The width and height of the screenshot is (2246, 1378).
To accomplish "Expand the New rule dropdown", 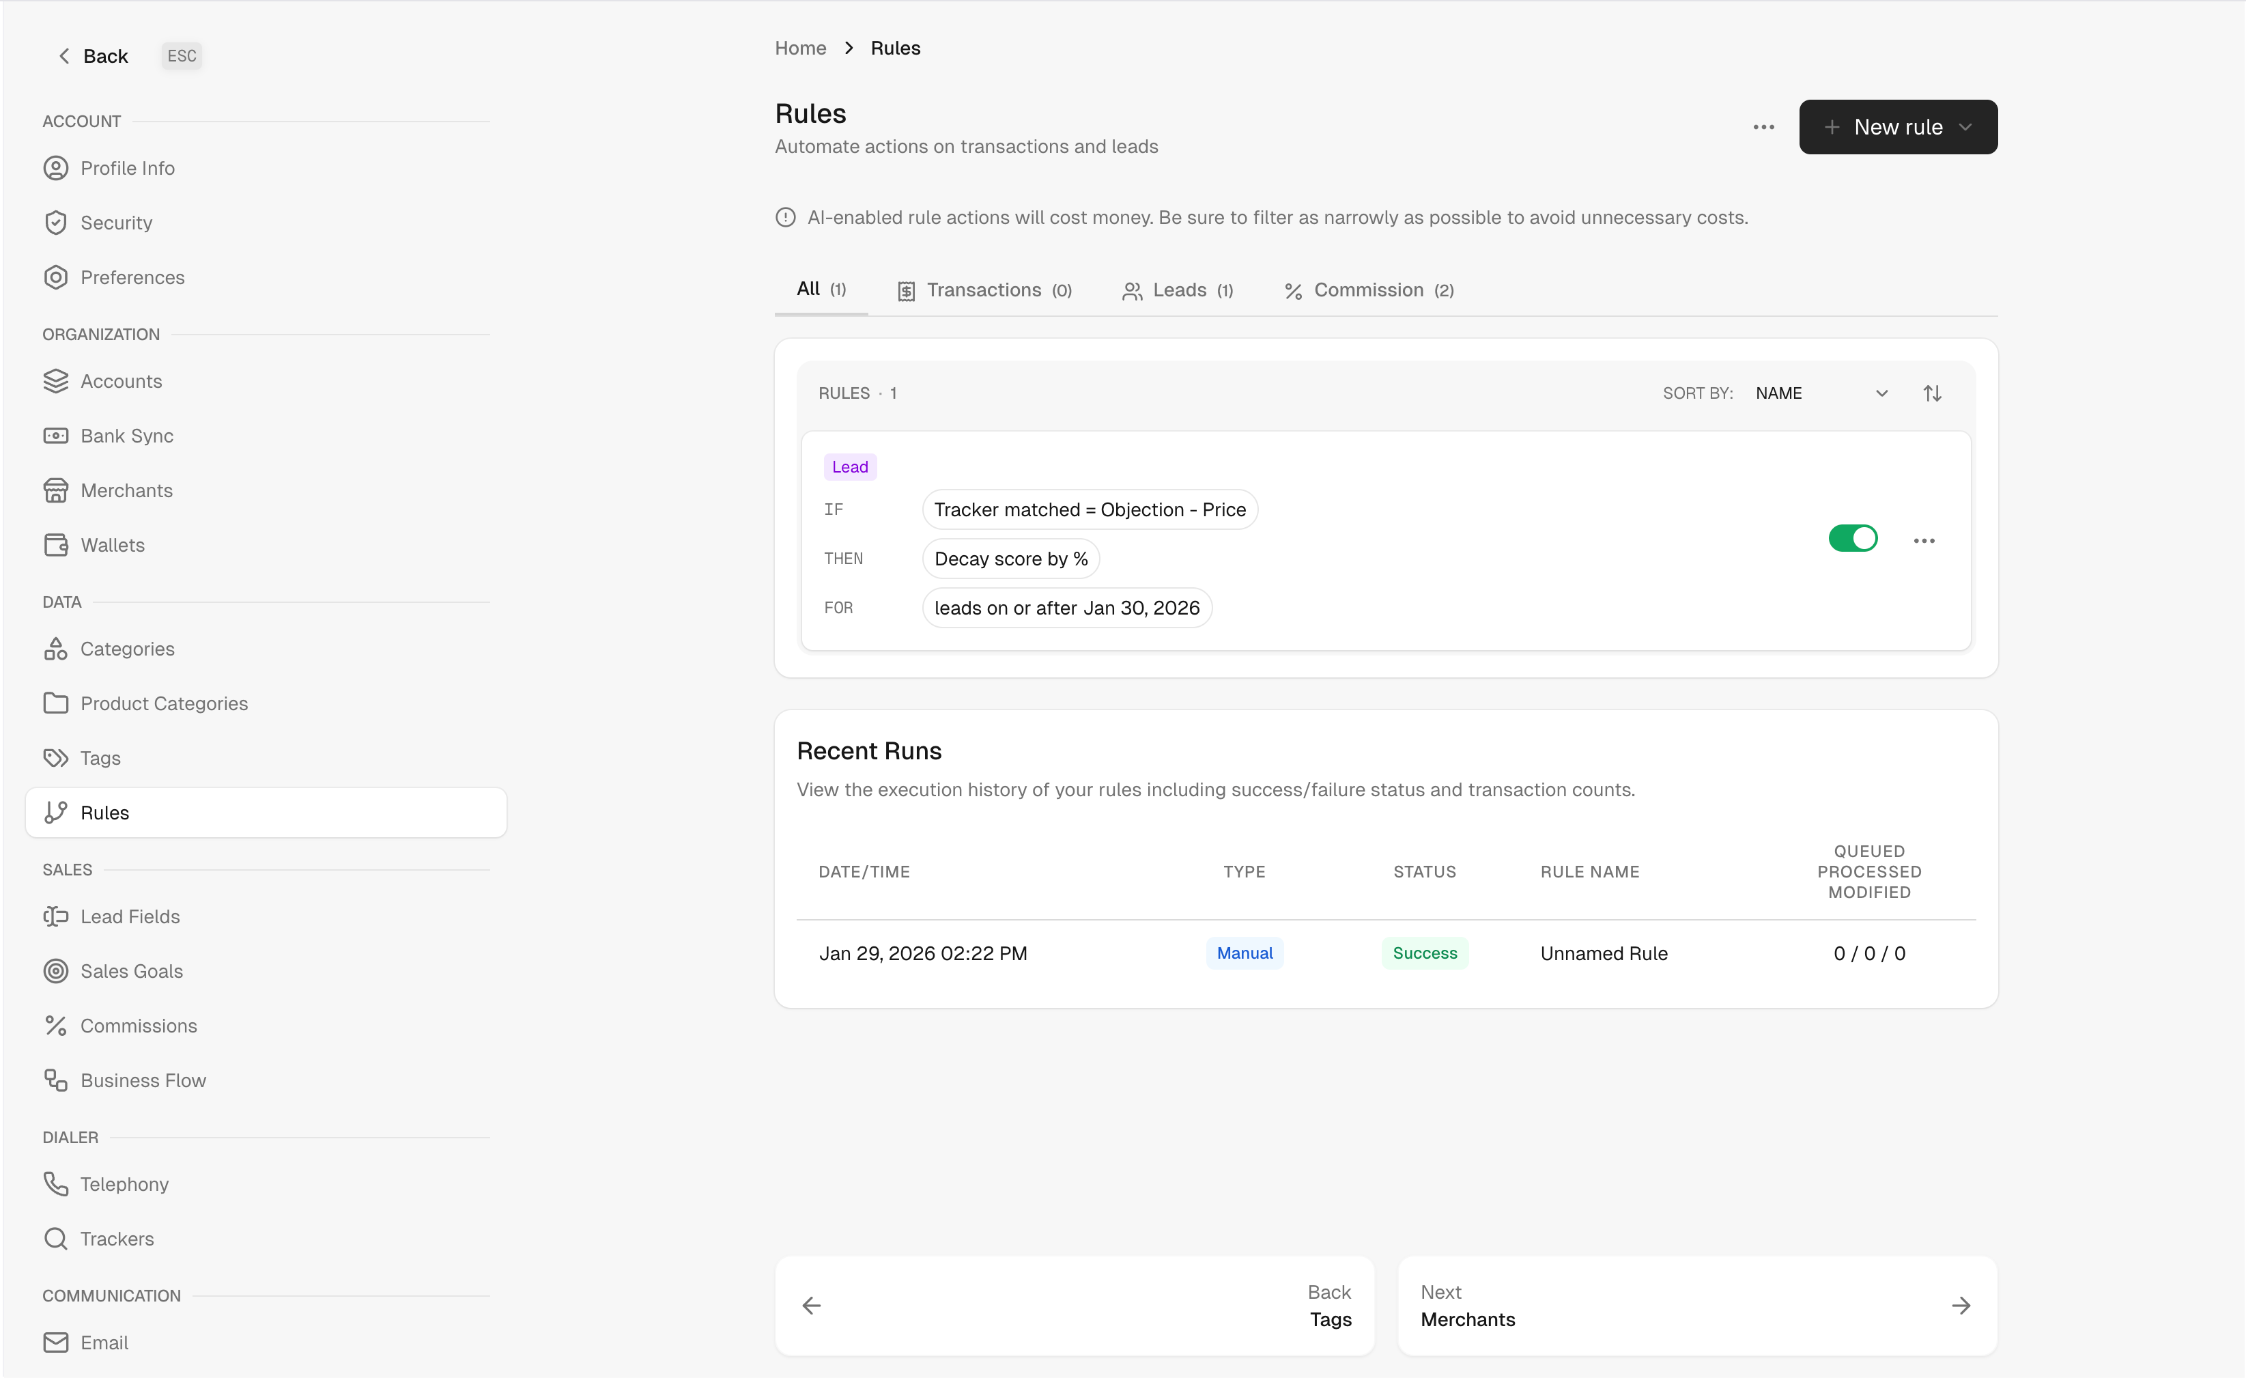I will 1965,128.
